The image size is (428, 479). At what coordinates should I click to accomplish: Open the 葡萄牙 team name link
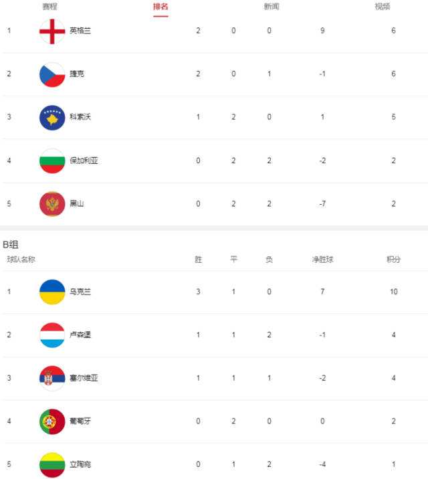click(x=80, y=421)
